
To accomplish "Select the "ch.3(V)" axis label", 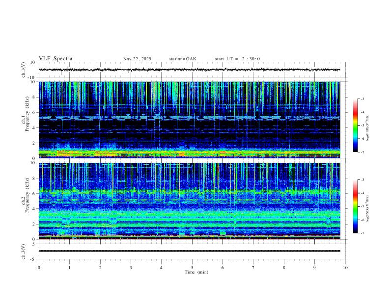I will [x=24, y=251].
